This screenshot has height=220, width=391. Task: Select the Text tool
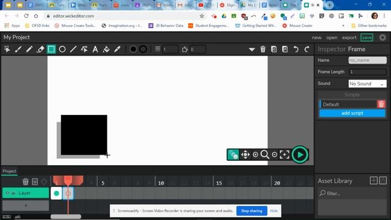click(95, 49)
